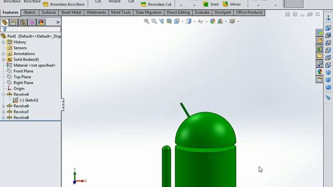The image size is (333, 187).
Task: Expand the Revolve7 feature
Action: (4, 112)
